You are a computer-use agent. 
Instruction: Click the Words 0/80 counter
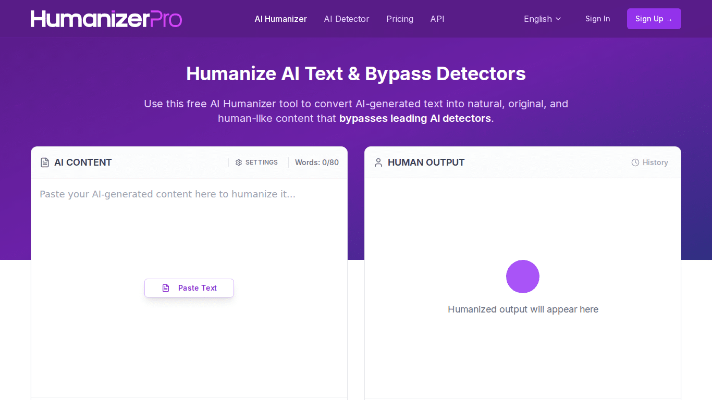(316, 162)
